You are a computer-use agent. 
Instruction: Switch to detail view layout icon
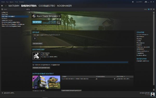click(148, 9)
